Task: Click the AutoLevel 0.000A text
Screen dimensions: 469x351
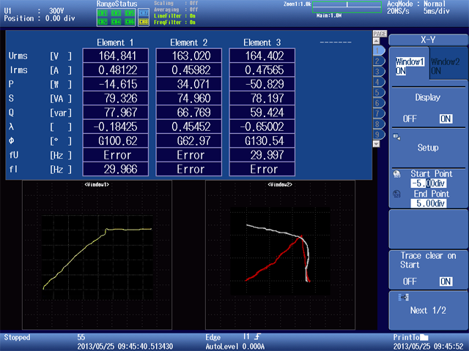Action: point(234,347)
